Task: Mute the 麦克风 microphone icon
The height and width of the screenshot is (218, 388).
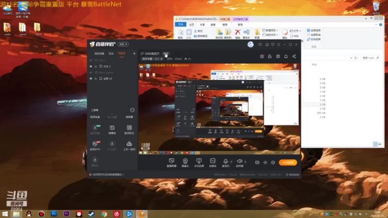Action: tap(225, 161)
